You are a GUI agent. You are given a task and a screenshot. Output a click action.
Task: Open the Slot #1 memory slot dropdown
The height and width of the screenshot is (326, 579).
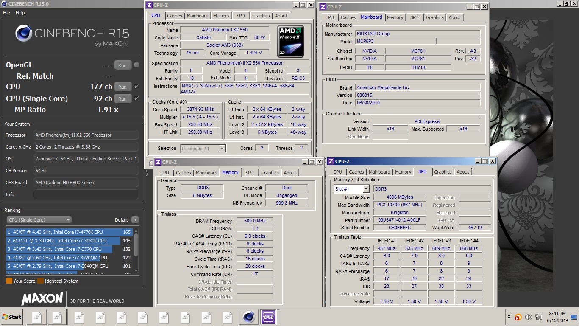[352, 189]
